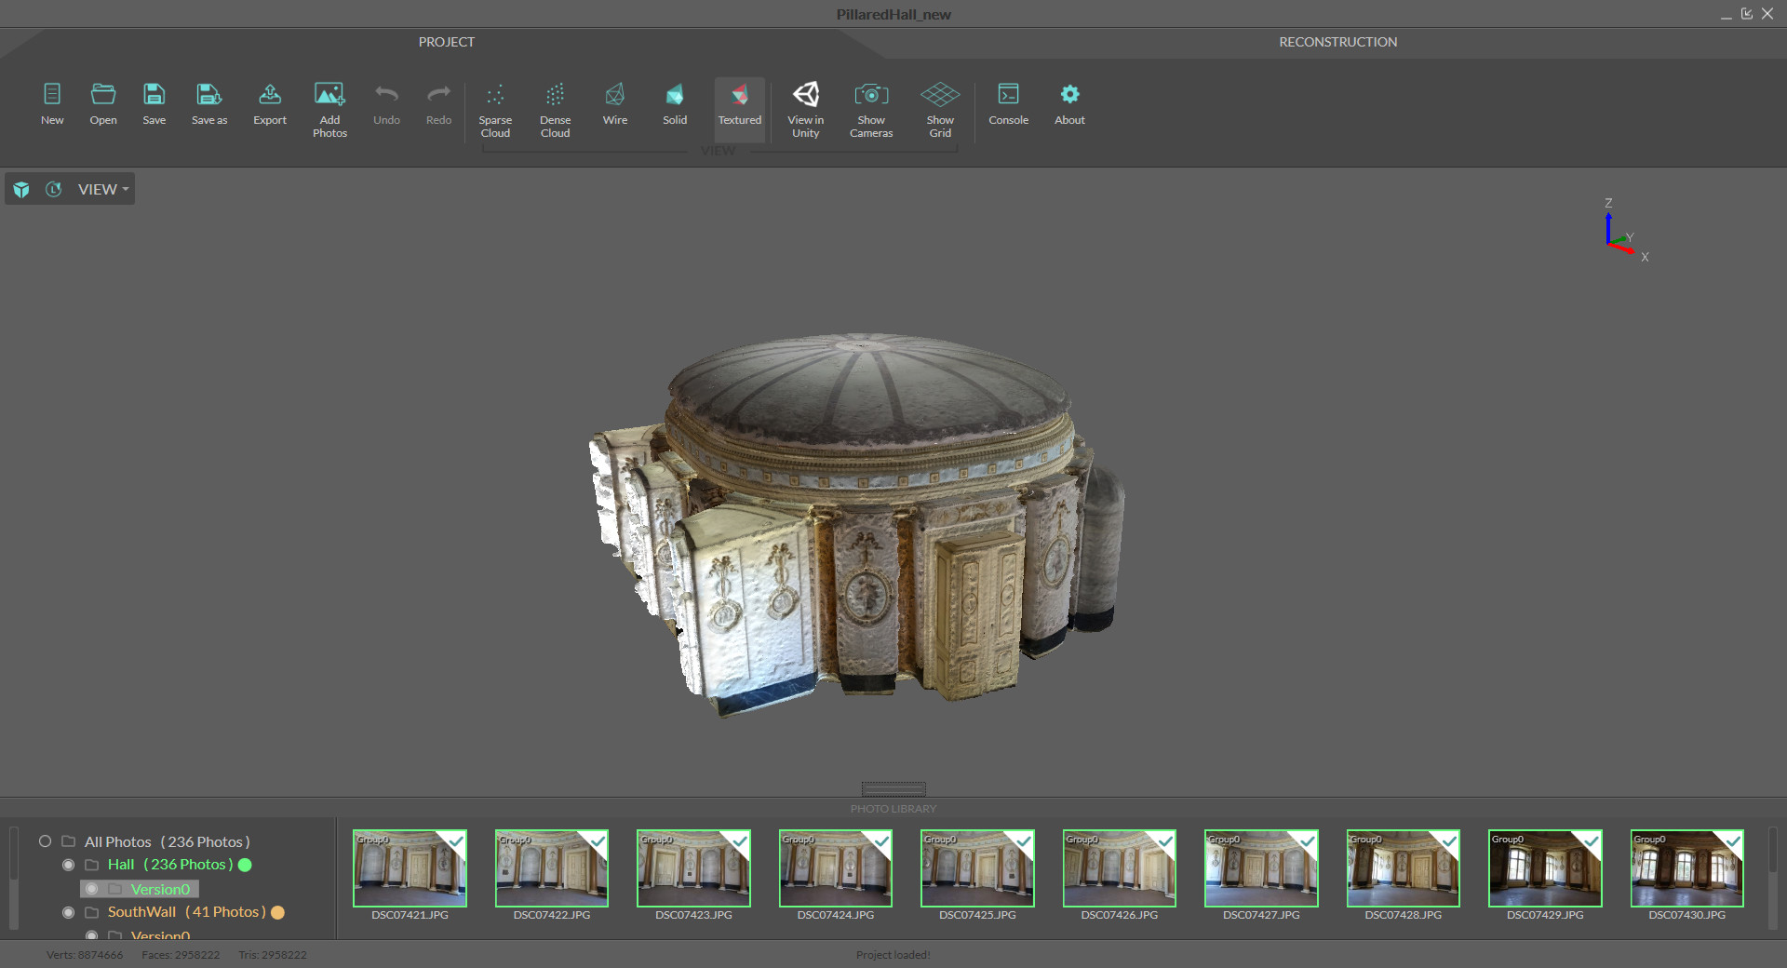The image size is (1787, 968).
Task: Toggle Show Grid in the 3D view
Action: (939, 107)
